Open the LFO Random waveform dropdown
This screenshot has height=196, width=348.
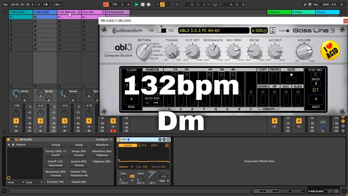[126, 167]
